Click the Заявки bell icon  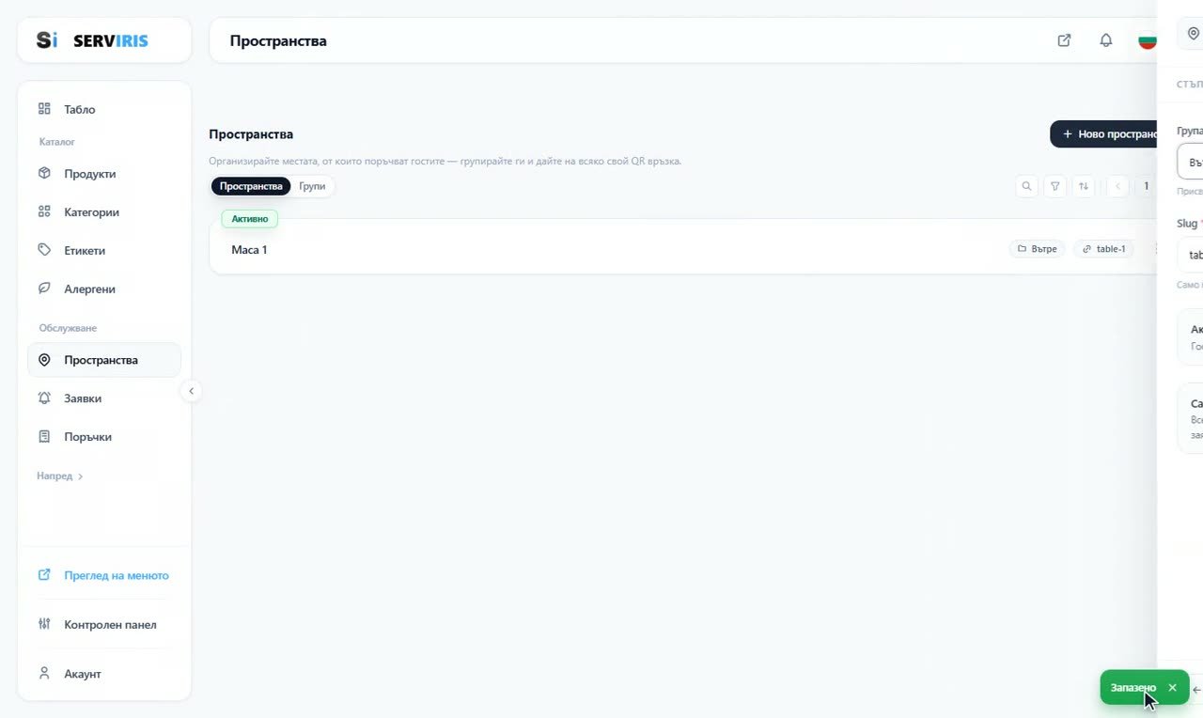pyautogui.click(x=44, y=398)
